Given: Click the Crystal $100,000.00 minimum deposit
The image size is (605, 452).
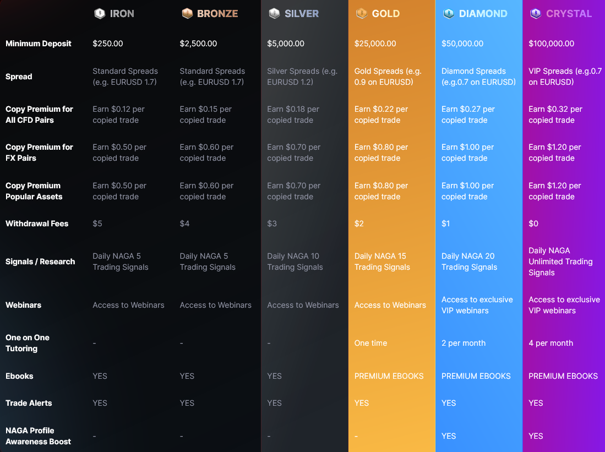Looking at the screenshot, I should pyautogui.click(x=552, y=43).
